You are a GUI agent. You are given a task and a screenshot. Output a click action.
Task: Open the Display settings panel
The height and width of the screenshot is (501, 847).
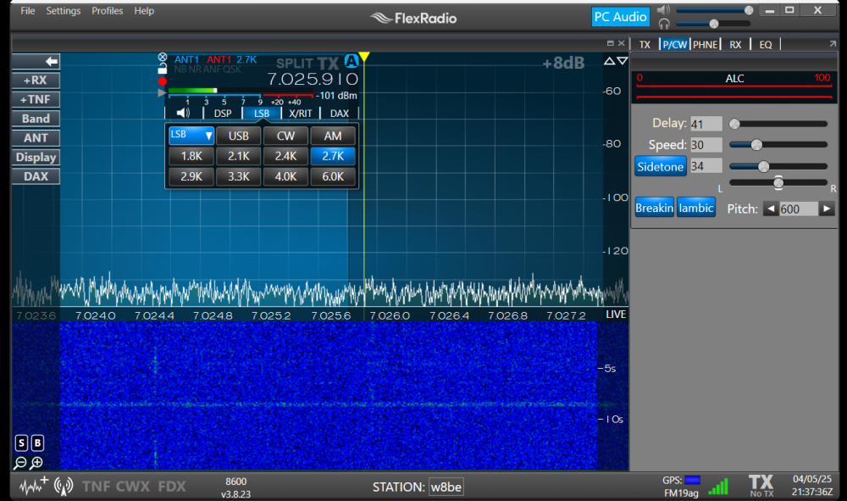(x=36, y=158)
